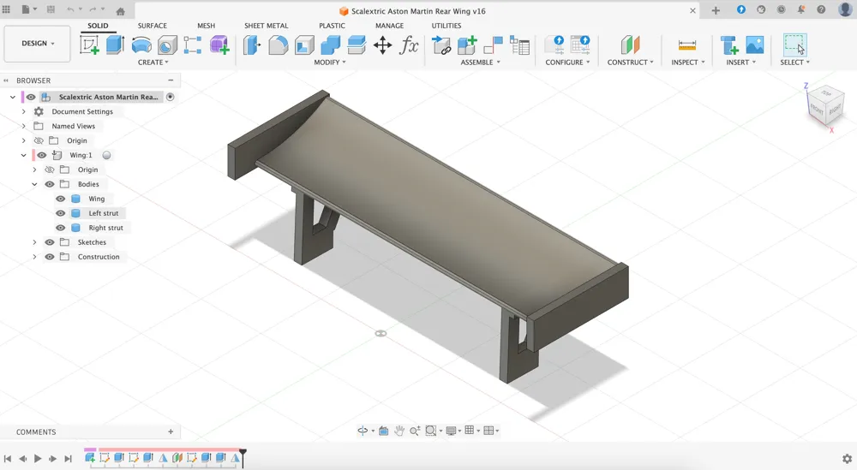The width and height of the screenshot is (857, 470).
Task: Toggle visibility of Bodies folder
Action: 49,184
